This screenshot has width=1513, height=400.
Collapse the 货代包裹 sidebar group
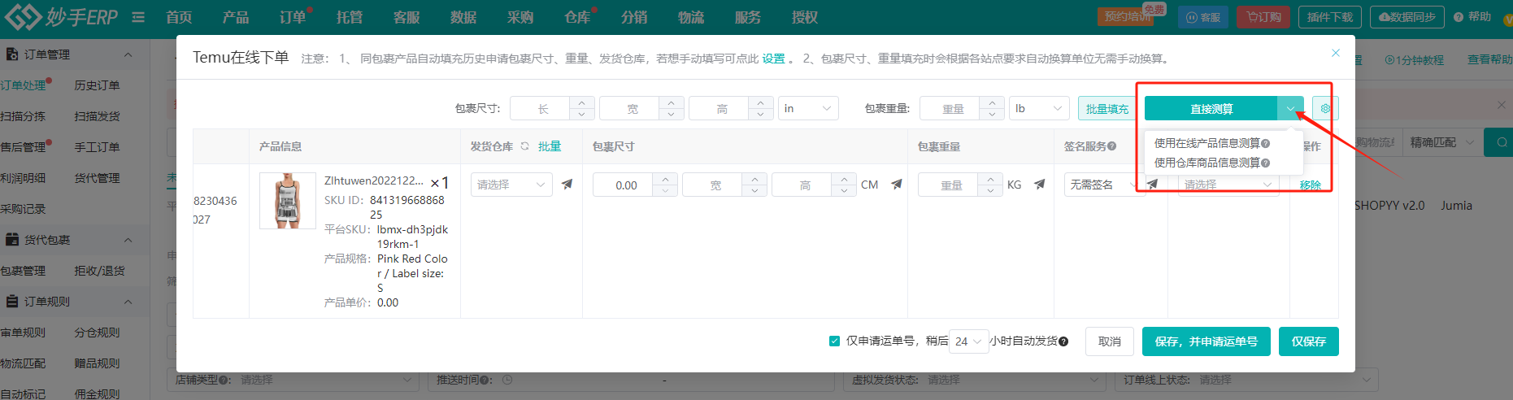(128, 240)
